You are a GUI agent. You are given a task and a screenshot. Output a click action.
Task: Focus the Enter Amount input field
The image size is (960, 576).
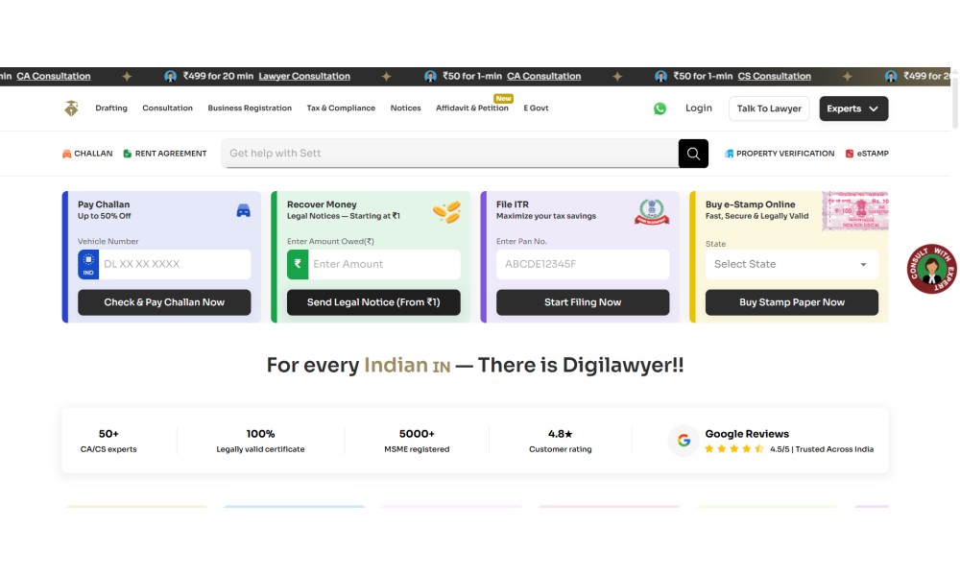[x=384, y=264]
